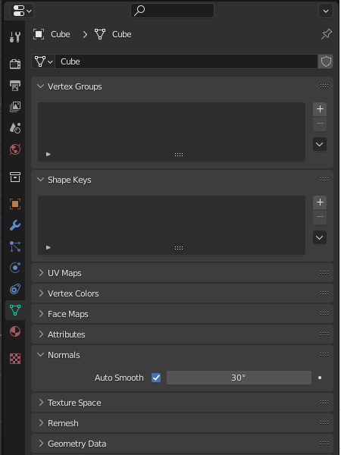
Task: Open the mesh data-block browse dropdown
Action: click(43, 61)
